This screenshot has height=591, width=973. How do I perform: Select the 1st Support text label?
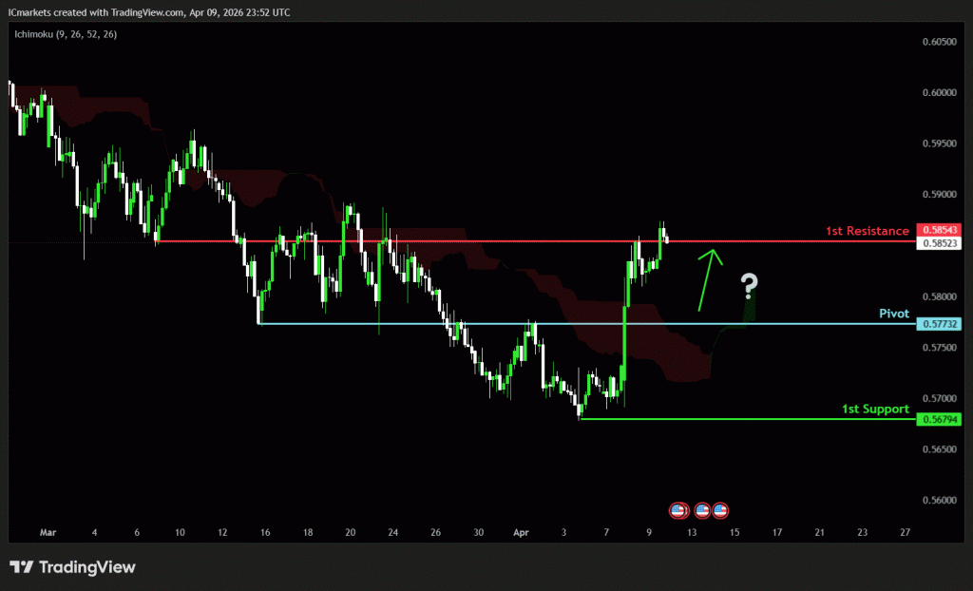tap(875, 409)
